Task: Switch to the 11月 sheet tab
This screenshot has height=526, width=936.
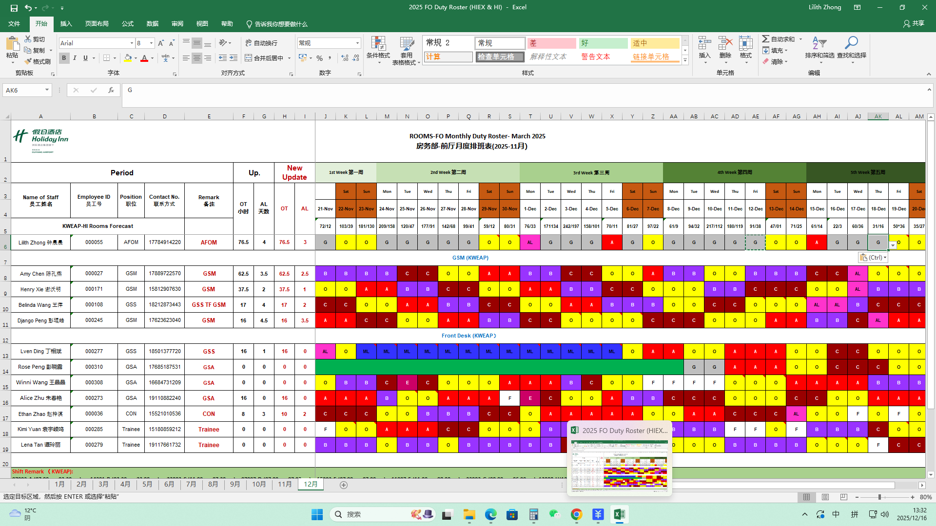Action: [x=285, y=484]
